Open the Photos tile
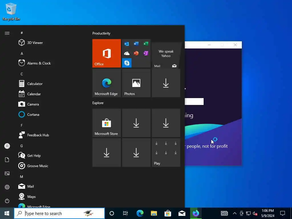 (x=136, y=83)
